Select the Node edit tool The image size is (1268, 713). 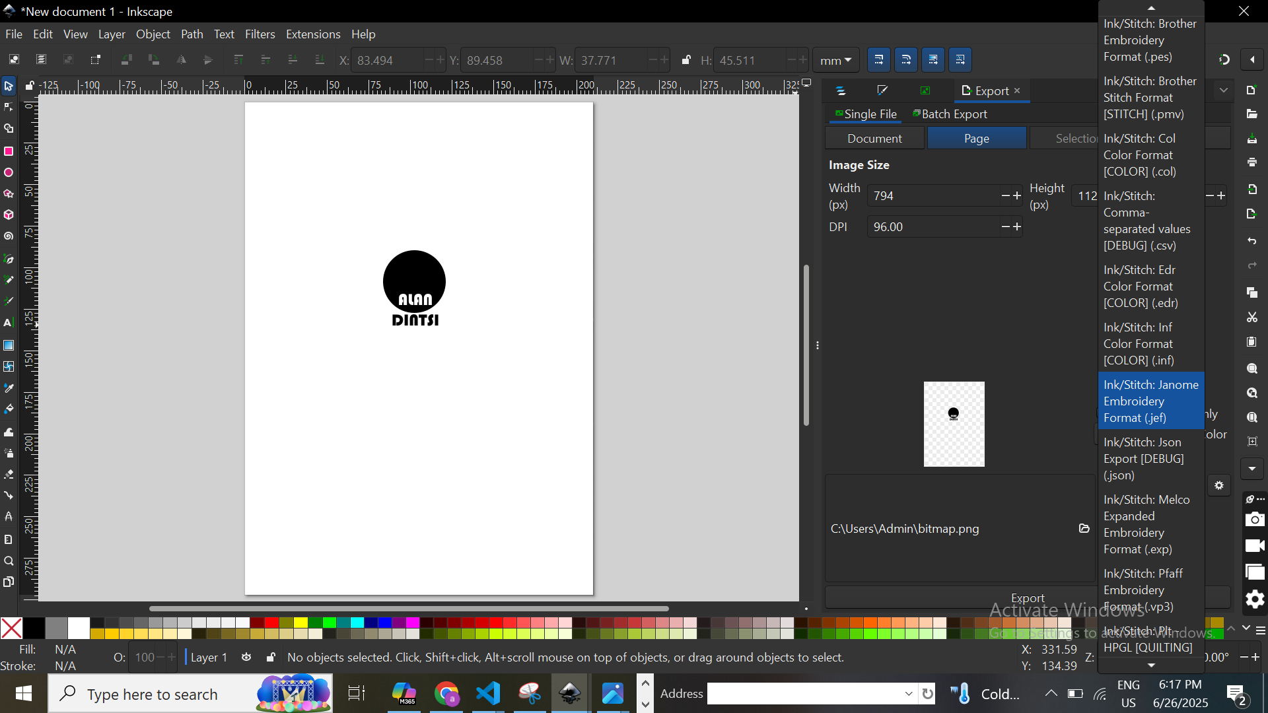point(9,107)
